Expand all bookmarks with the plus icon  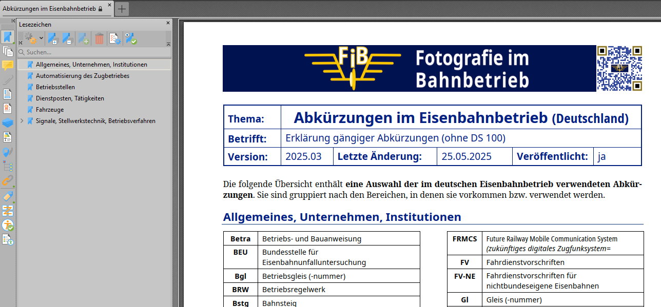[53, 38]
